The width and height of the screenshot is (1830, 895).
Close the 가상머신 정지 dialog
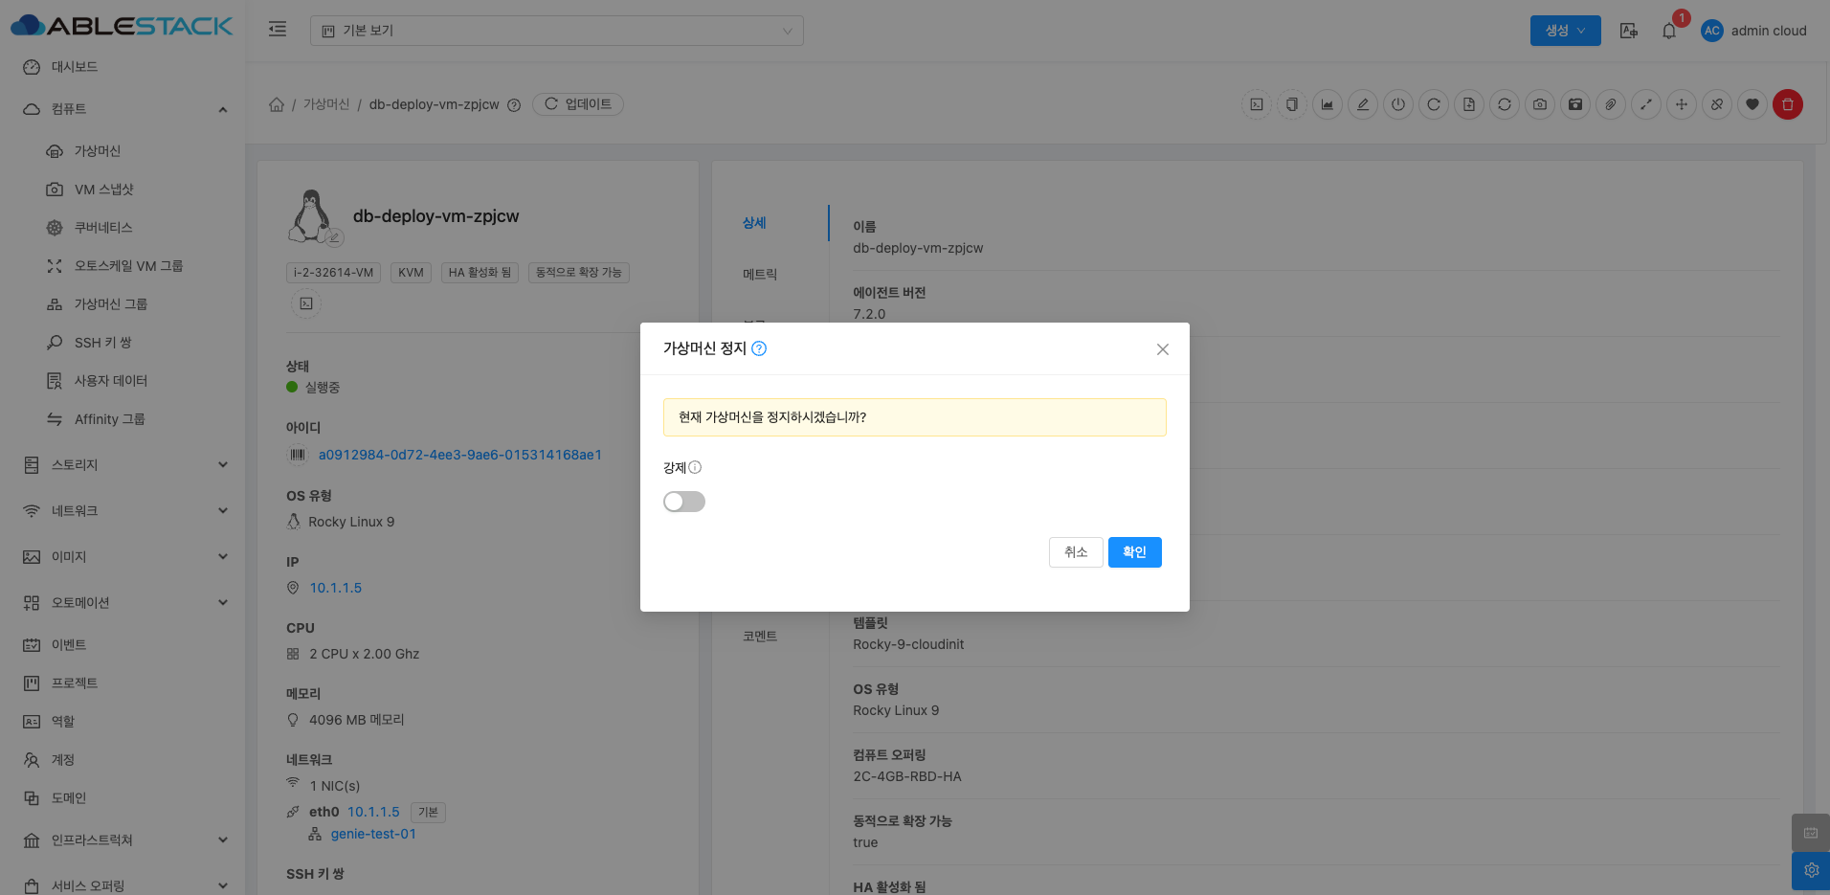[1162, 349]
